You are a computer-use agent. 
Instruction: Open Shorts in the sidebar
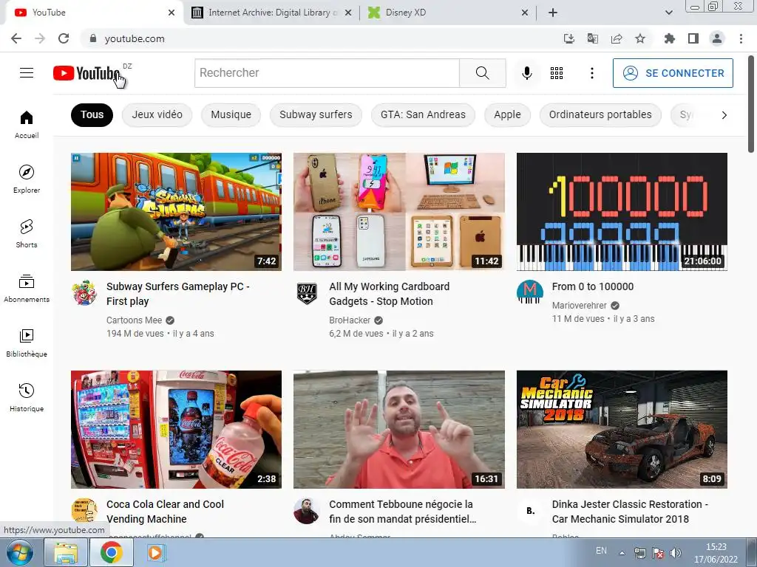(27, 233)
